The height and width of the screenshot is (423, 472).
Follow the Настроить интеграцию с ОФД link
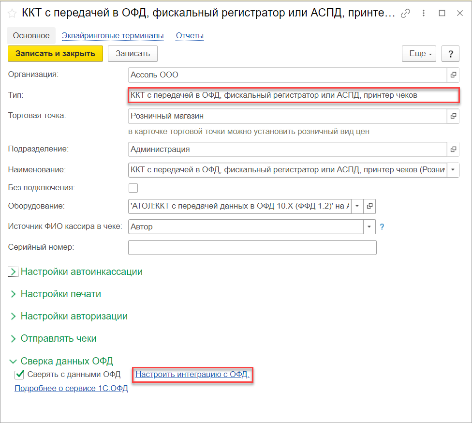[192, 374]
